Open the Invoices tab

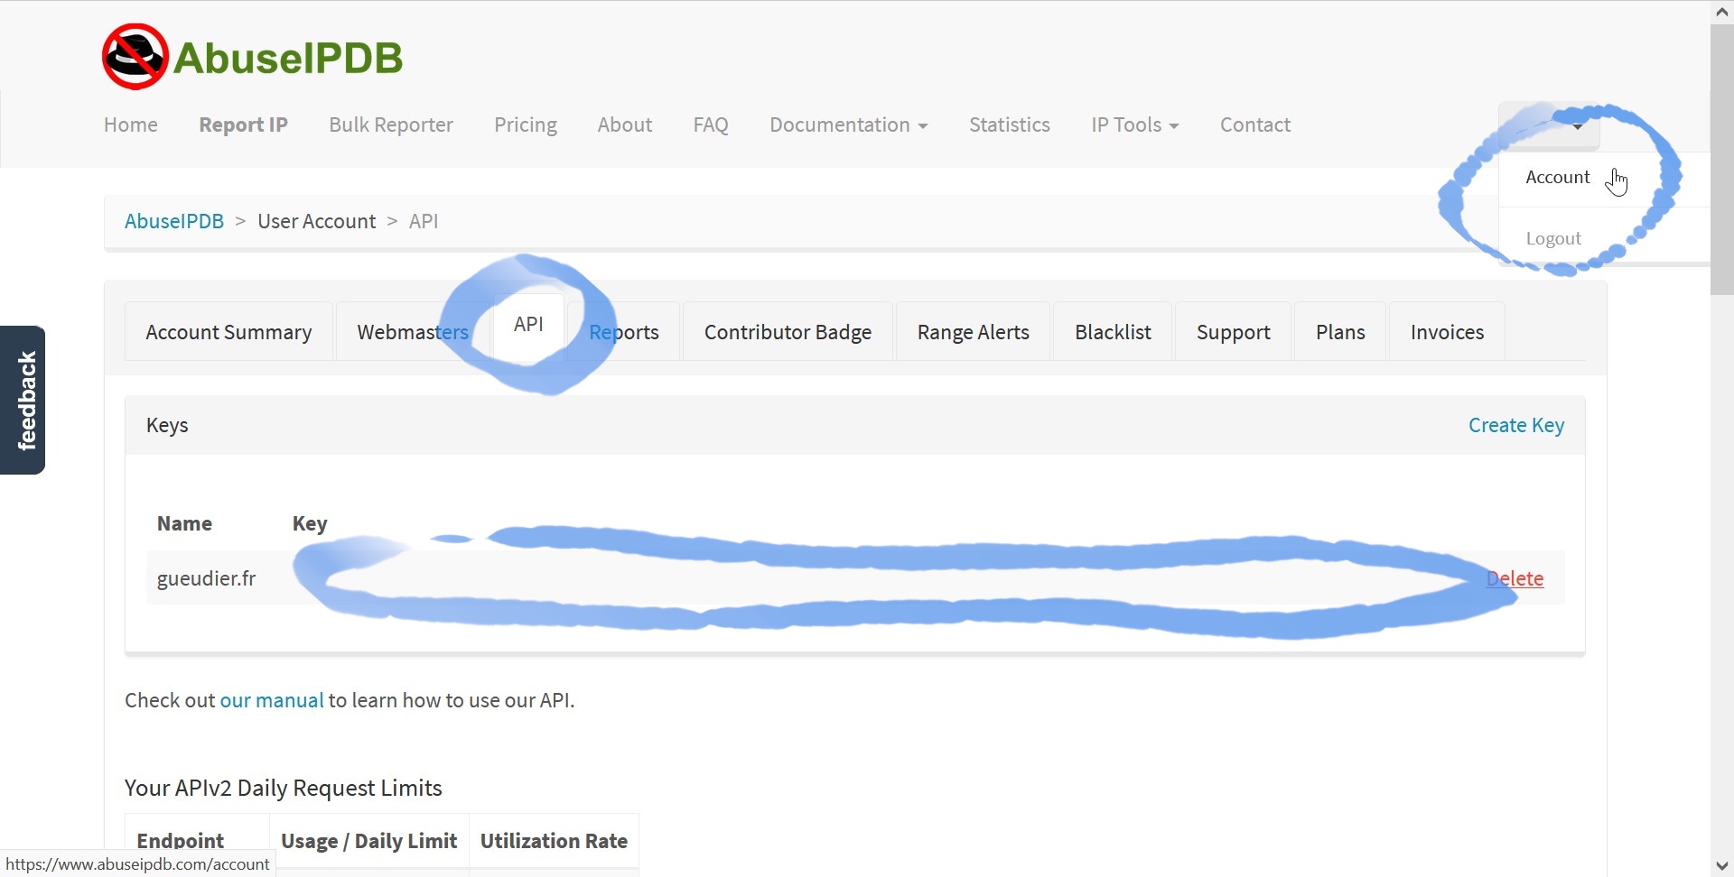1447,332
